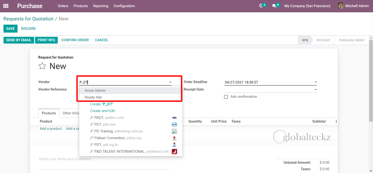Click the pdt.com company logo icon

(174, 124)
